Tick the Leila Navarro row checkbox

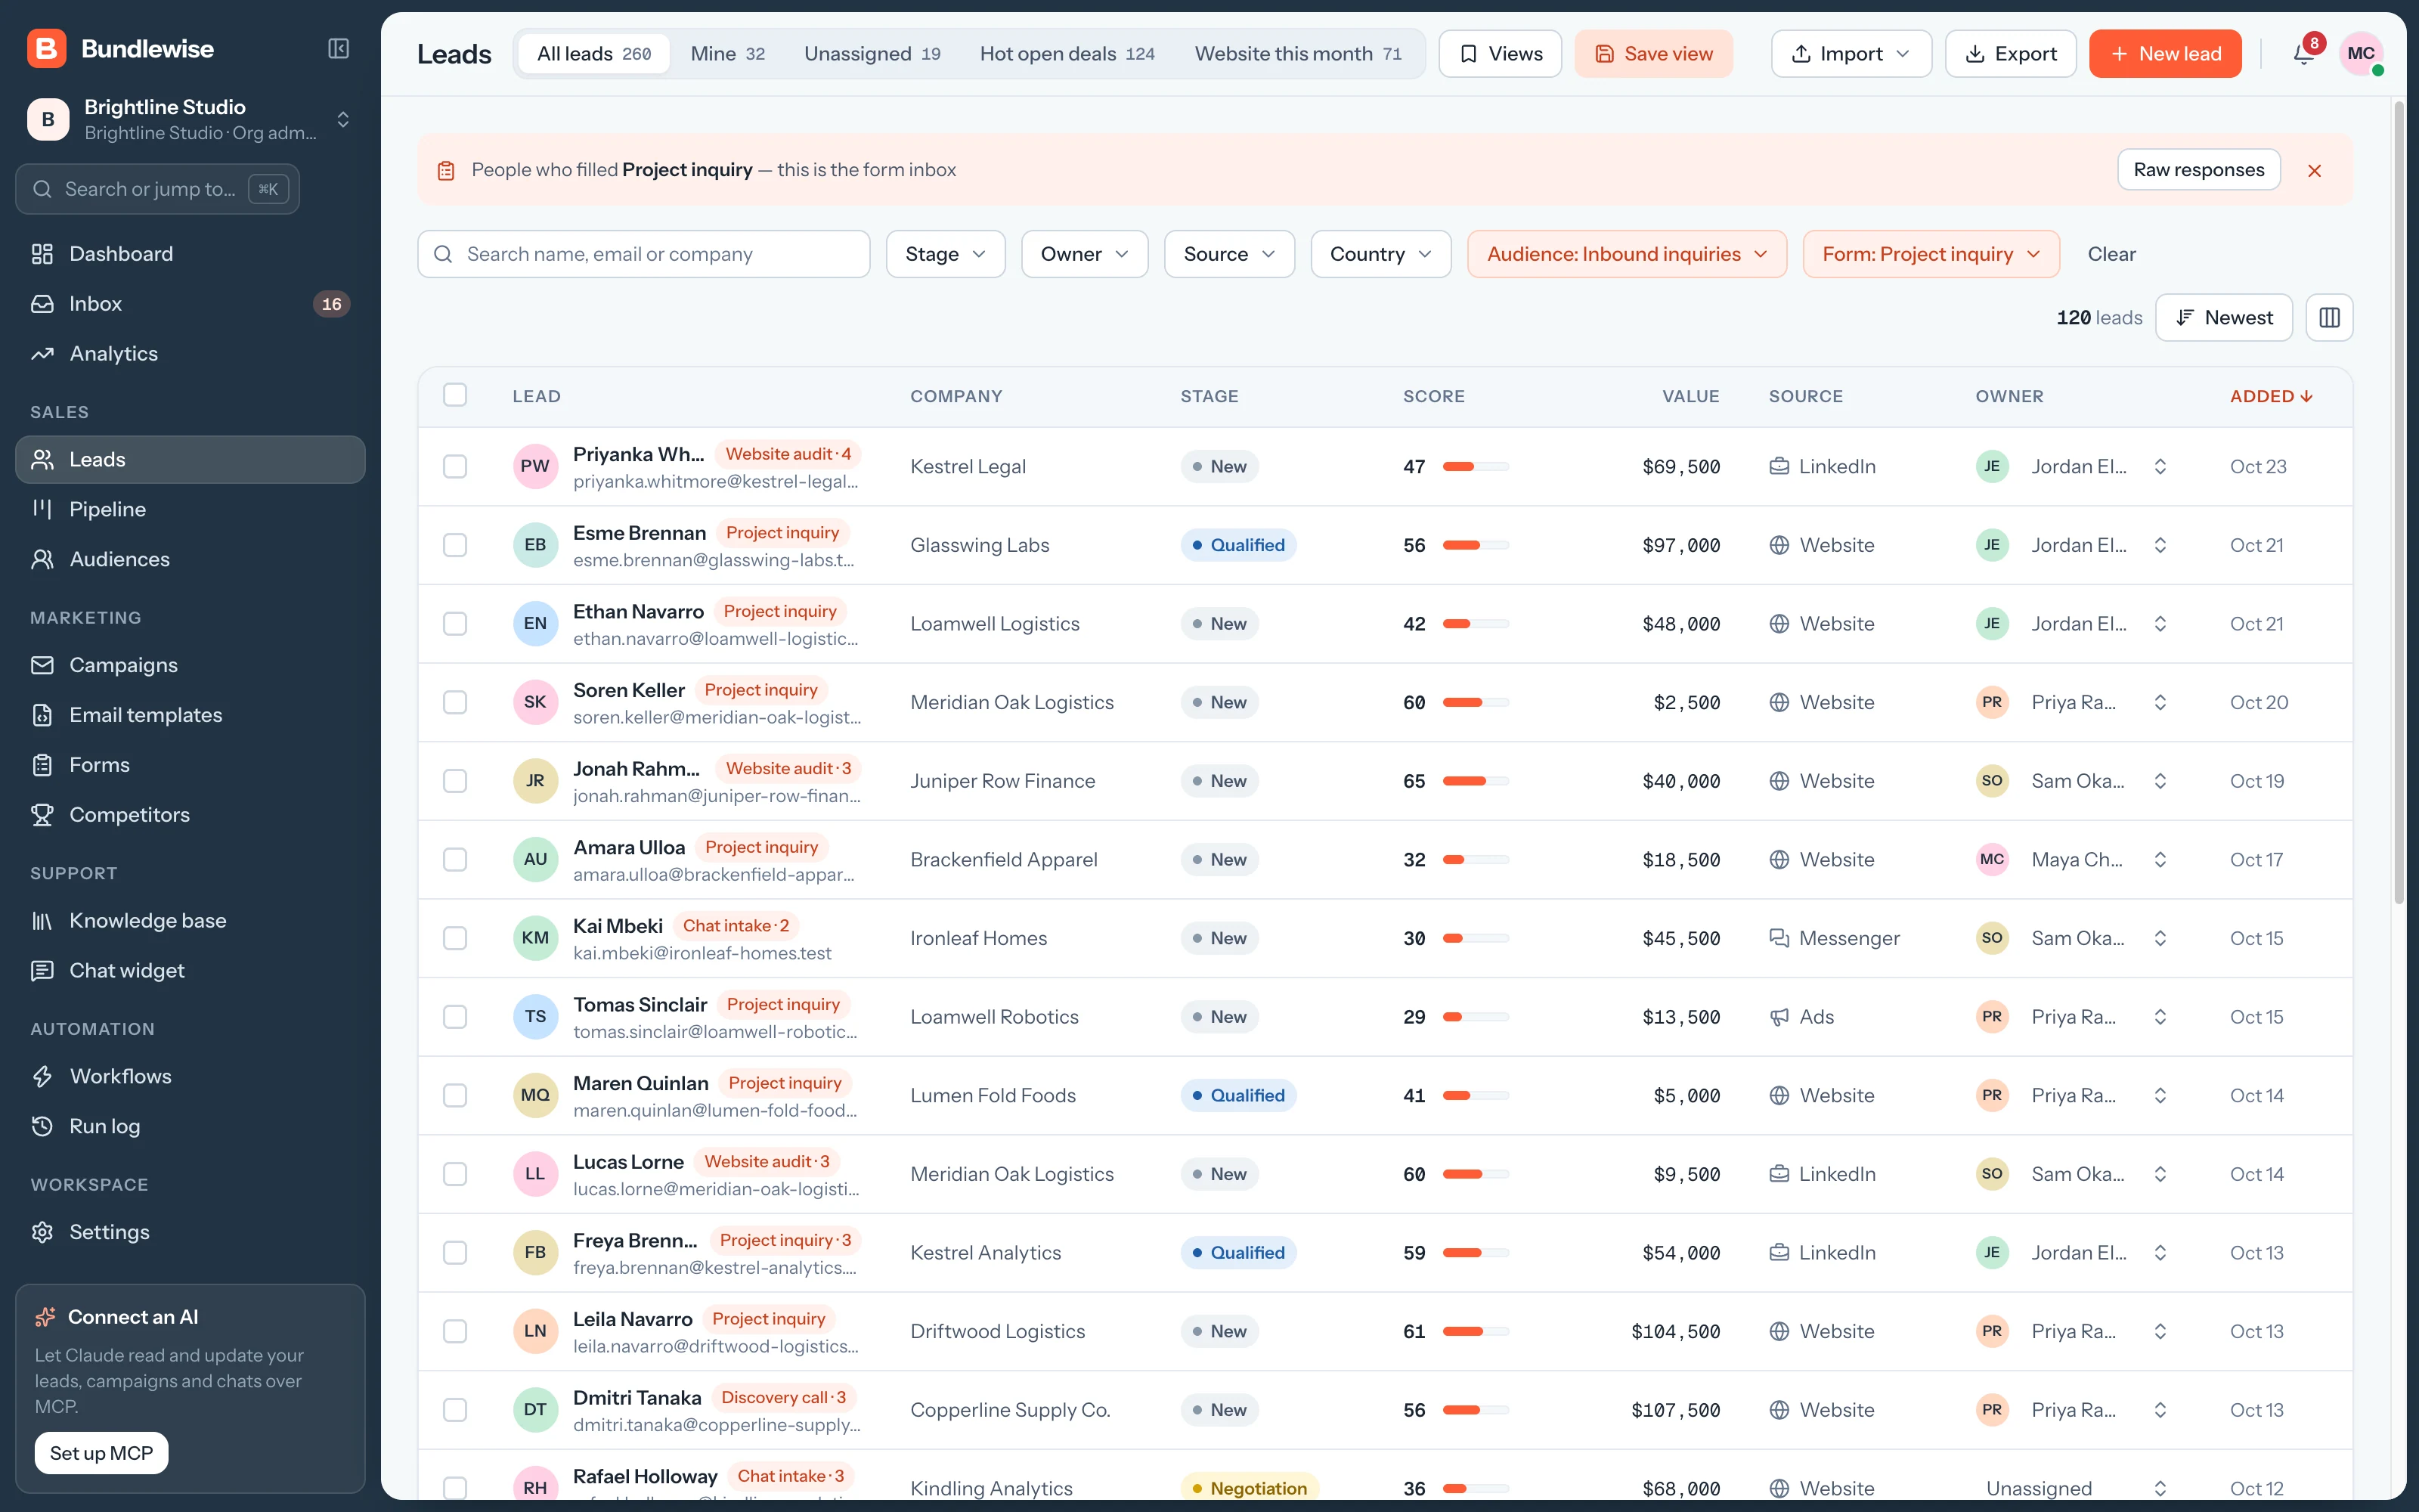pos(455,1331)
